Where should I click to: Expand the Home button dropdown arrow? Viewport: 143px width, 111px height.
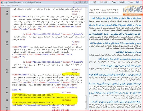pos(91,2)
